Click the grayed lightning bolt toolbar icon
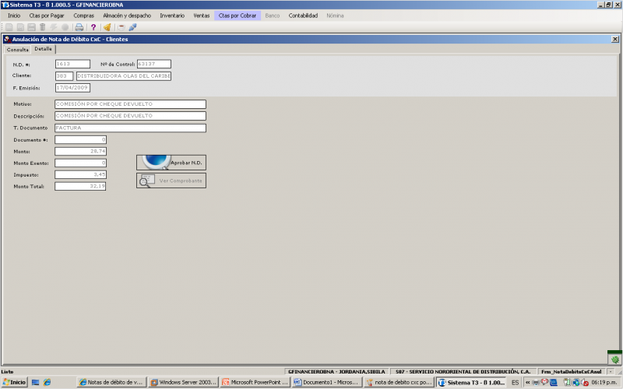The image size is (623, 389). (x=54, y=27)
